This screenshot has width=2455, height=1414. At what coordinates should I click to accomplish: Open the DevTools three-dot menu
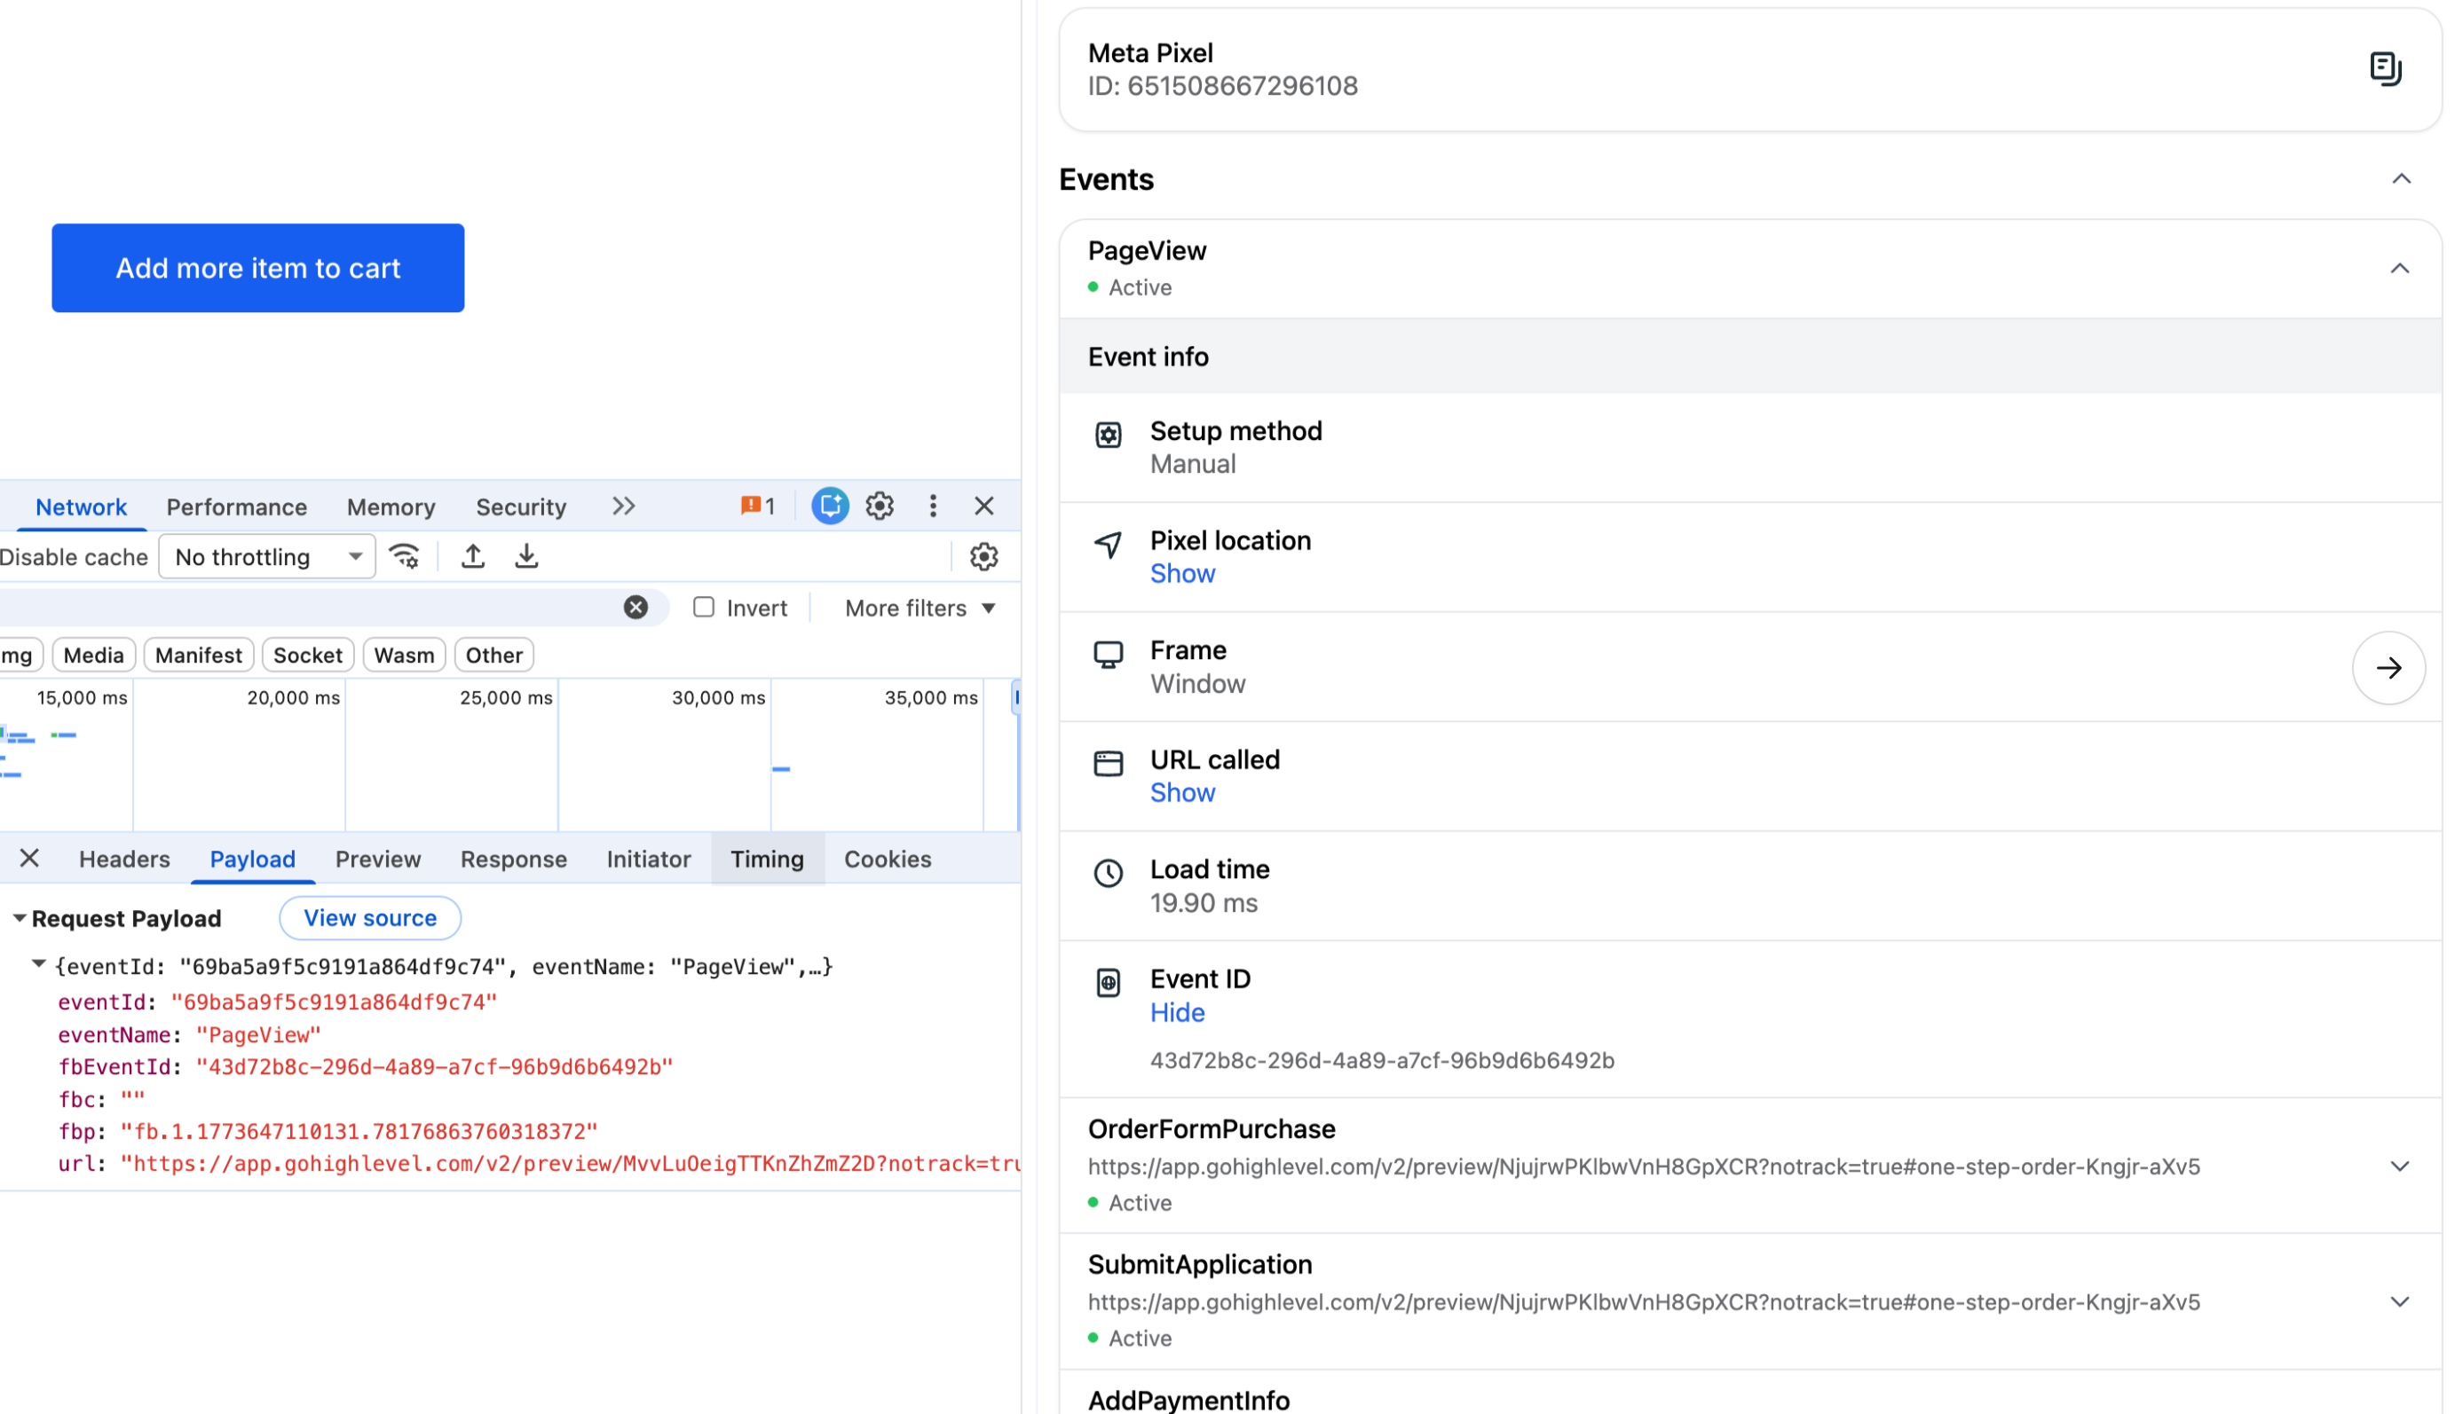tap(932, 506)
